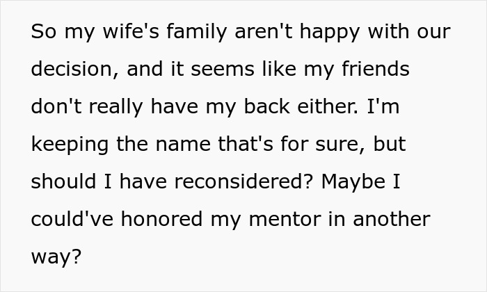Click the word "another" in the paragraph

point(392,219)
